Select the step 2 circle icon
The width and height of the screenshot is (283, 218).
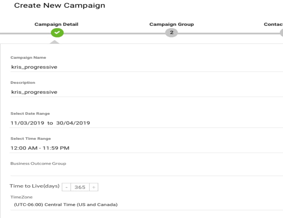point(172,32)
